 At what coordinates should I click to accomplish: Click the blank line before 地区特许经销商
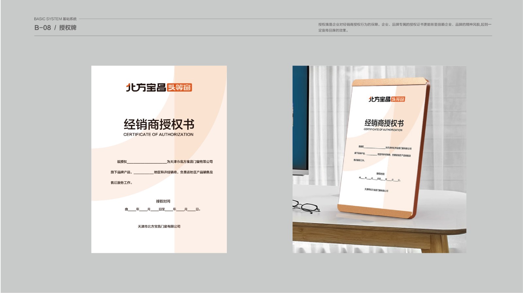click(143, 173)
